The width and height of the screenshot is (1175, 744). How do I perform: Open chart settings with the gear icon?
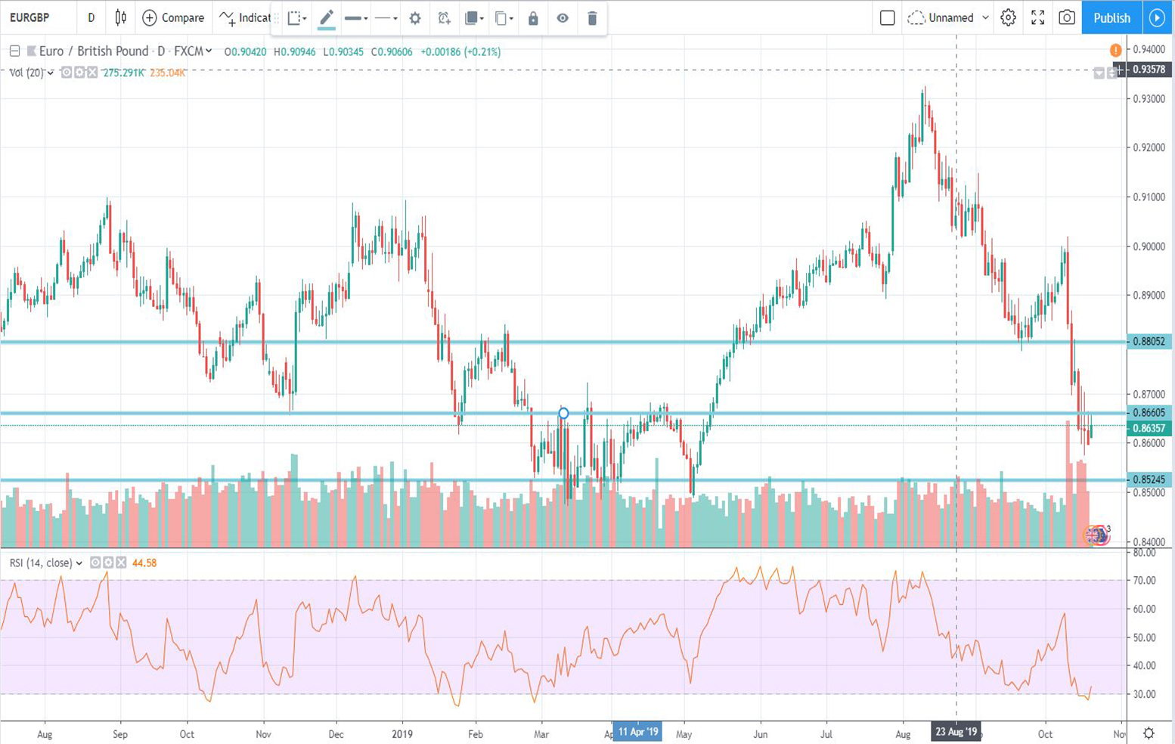click(1009, 17)
